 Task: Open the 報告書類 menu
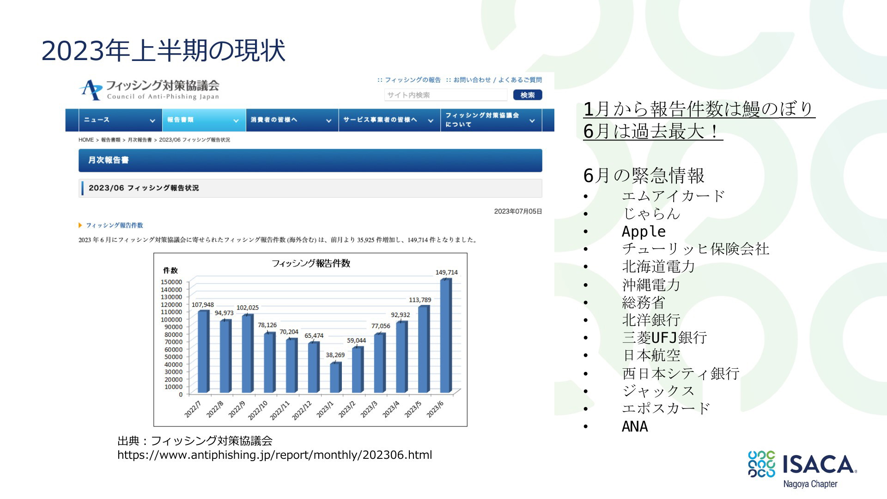(x=204, y=120)
